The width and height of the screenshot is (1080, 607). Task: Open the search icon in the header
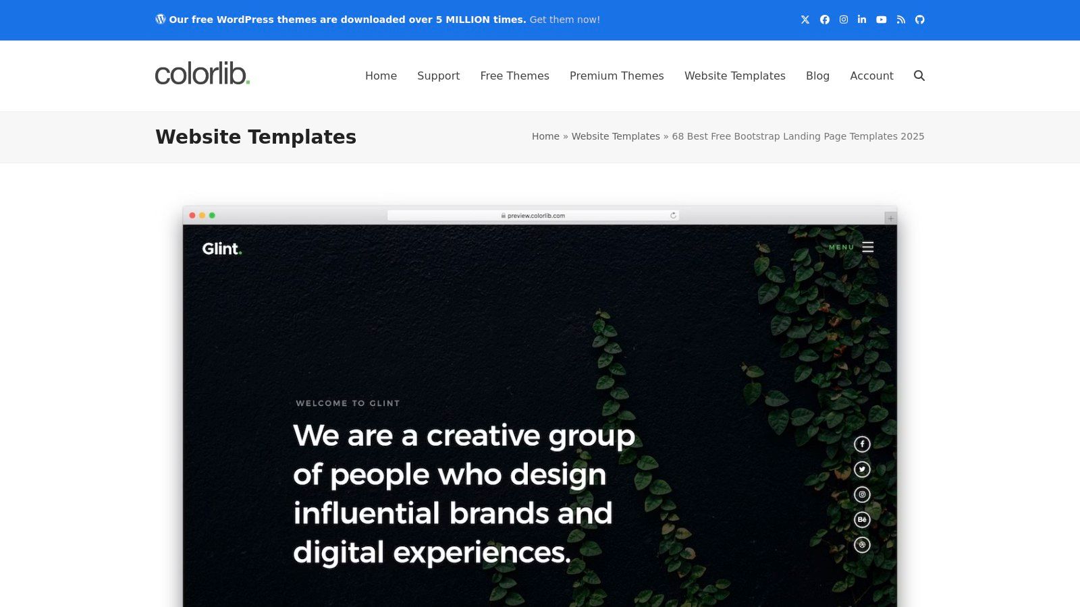tap(919, 76)
